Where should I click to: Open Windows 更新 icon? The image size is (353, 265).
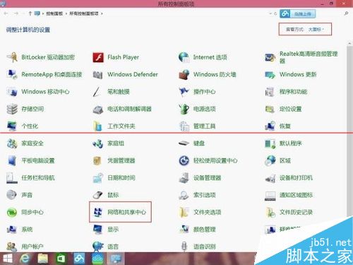pos(270,74)
